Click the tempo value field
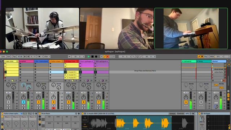 tap(20, 56)
